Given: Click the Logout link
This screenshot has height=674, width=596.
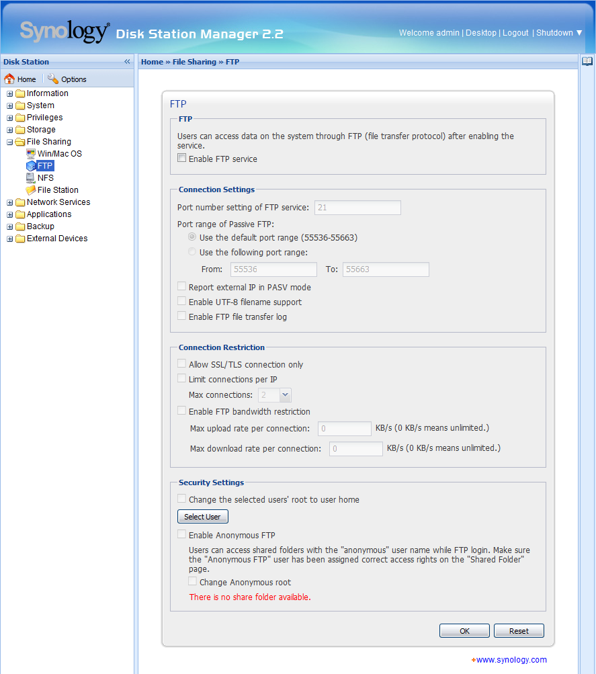Looking at the screenshot, I should click(x=515, y=33).
